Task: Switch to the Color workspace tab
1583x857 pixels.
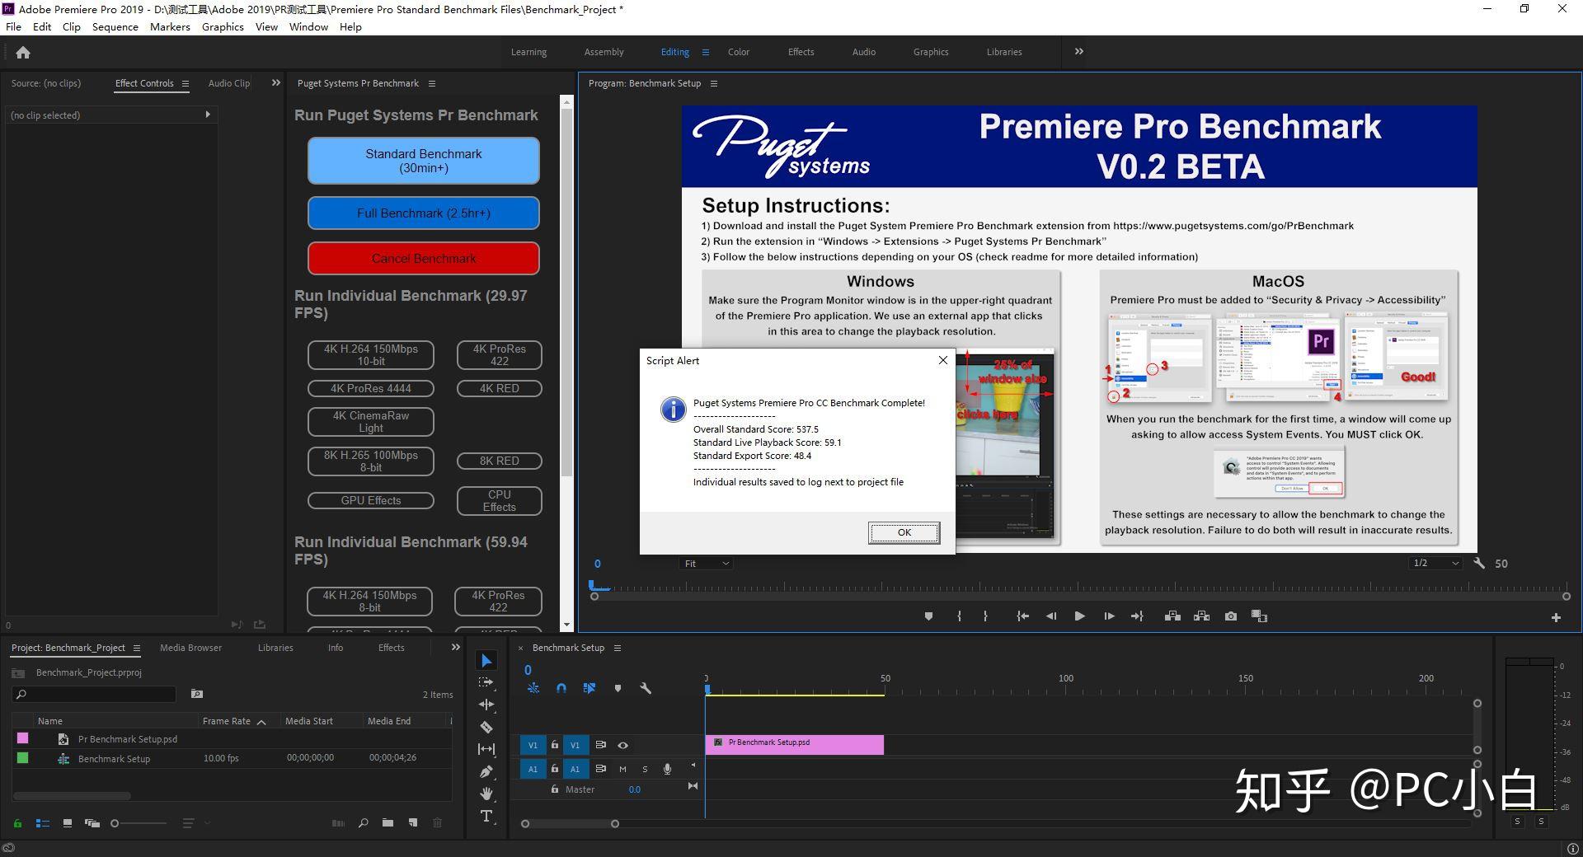Action: 738,52
